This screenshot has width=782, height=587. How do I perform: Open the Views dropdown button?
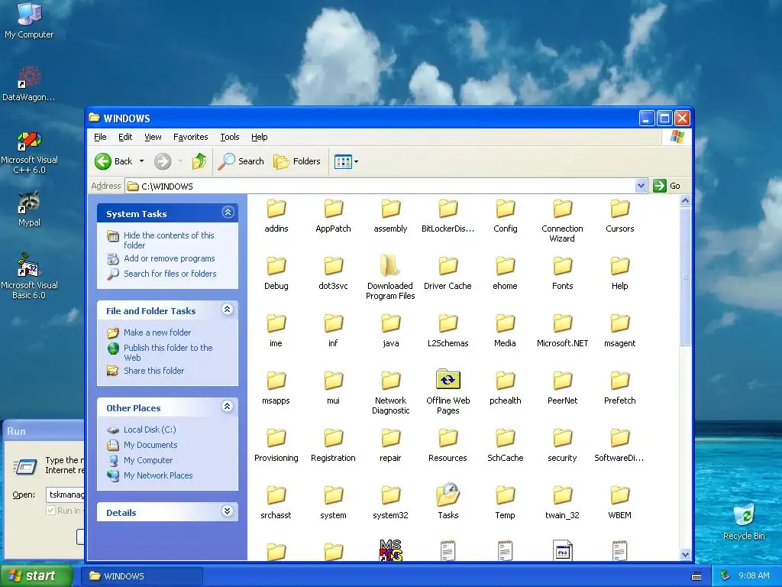click(346, 161)
